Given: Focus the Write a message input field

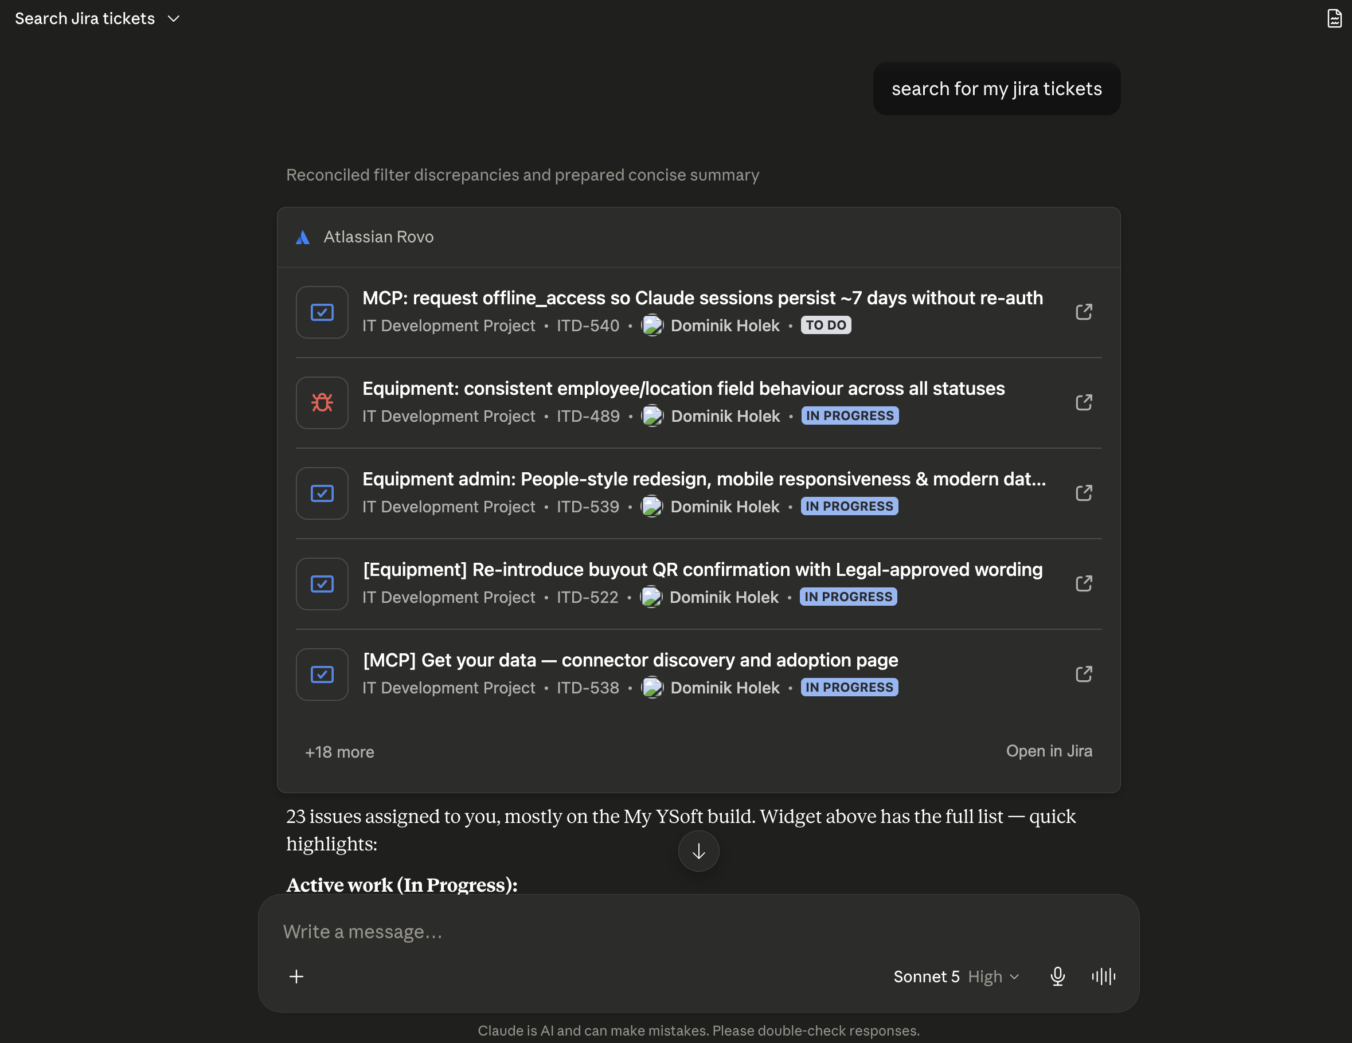Looking at the screenshot, I should coord(698,932).
